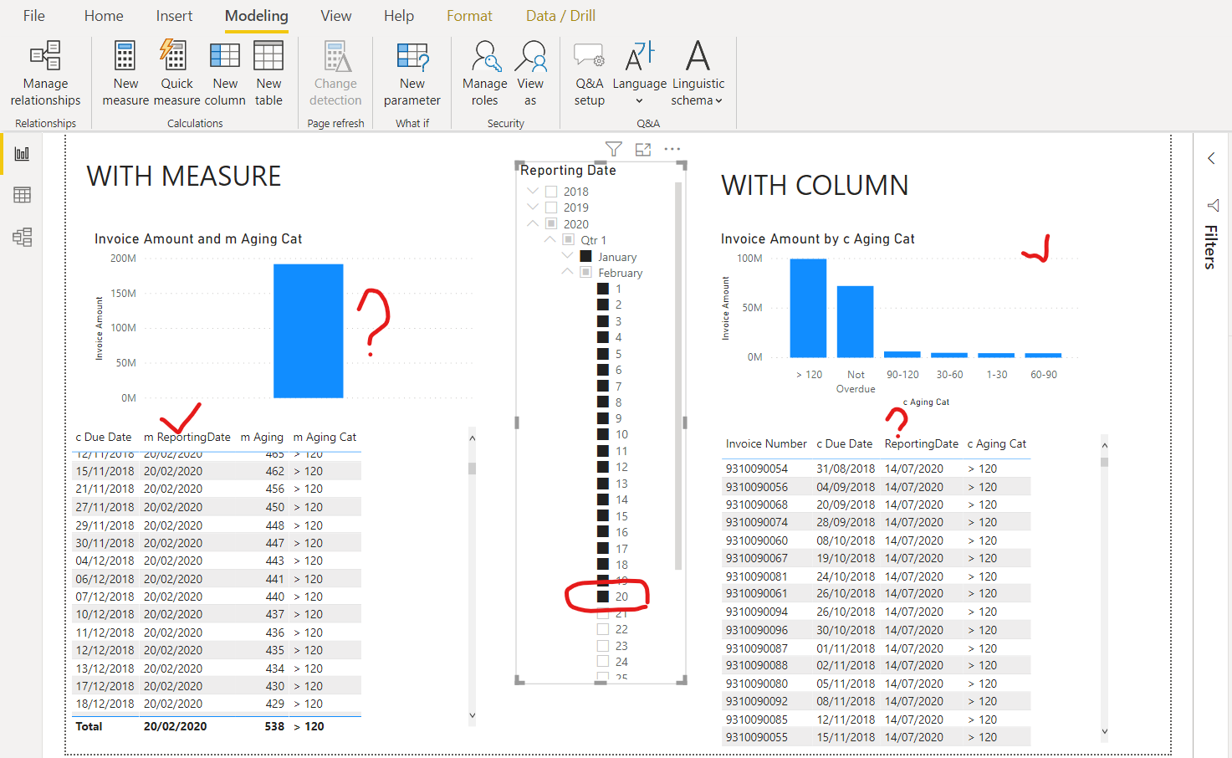Add a New parameter
1232x758 pixels.
(412, 74)
